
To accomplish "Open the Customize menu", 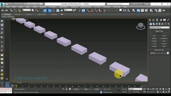I will click(107, 7).
